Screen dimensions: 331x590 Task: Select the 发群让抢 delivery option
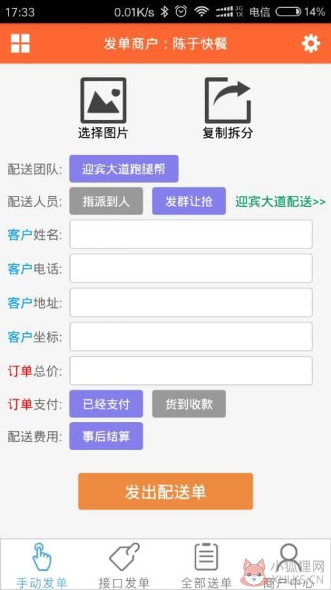(x=189, y=201)
